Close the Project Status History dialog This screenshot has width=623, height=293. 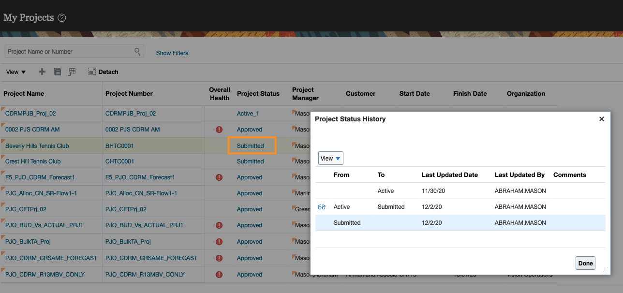602,119
